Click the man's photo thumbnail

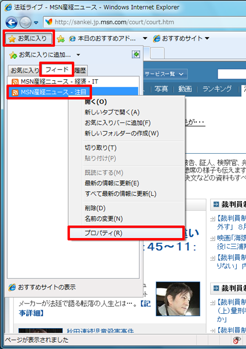click(178, 299)
